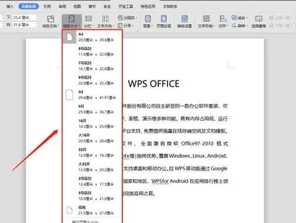Click Windows、Linux、Android text line

[x=198, y=156]
